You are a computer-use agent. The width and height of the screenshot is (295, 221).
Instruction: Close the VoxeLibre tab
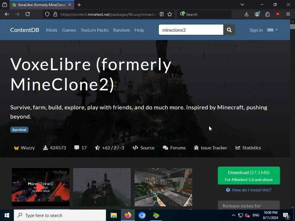point(70,5)
